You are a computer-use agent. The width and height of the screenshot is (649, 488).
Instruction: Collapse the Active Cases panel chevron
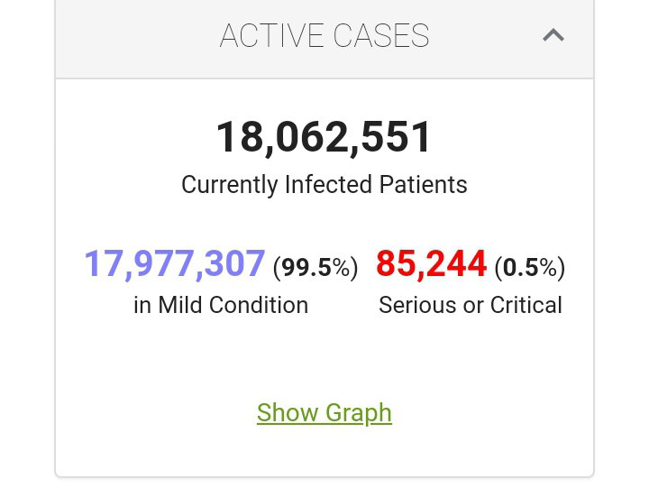tap(553, 35)
